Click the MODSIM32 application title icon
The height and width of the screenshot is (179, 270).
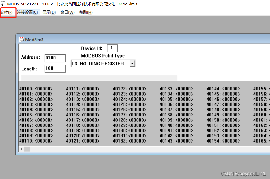point(3,4)
